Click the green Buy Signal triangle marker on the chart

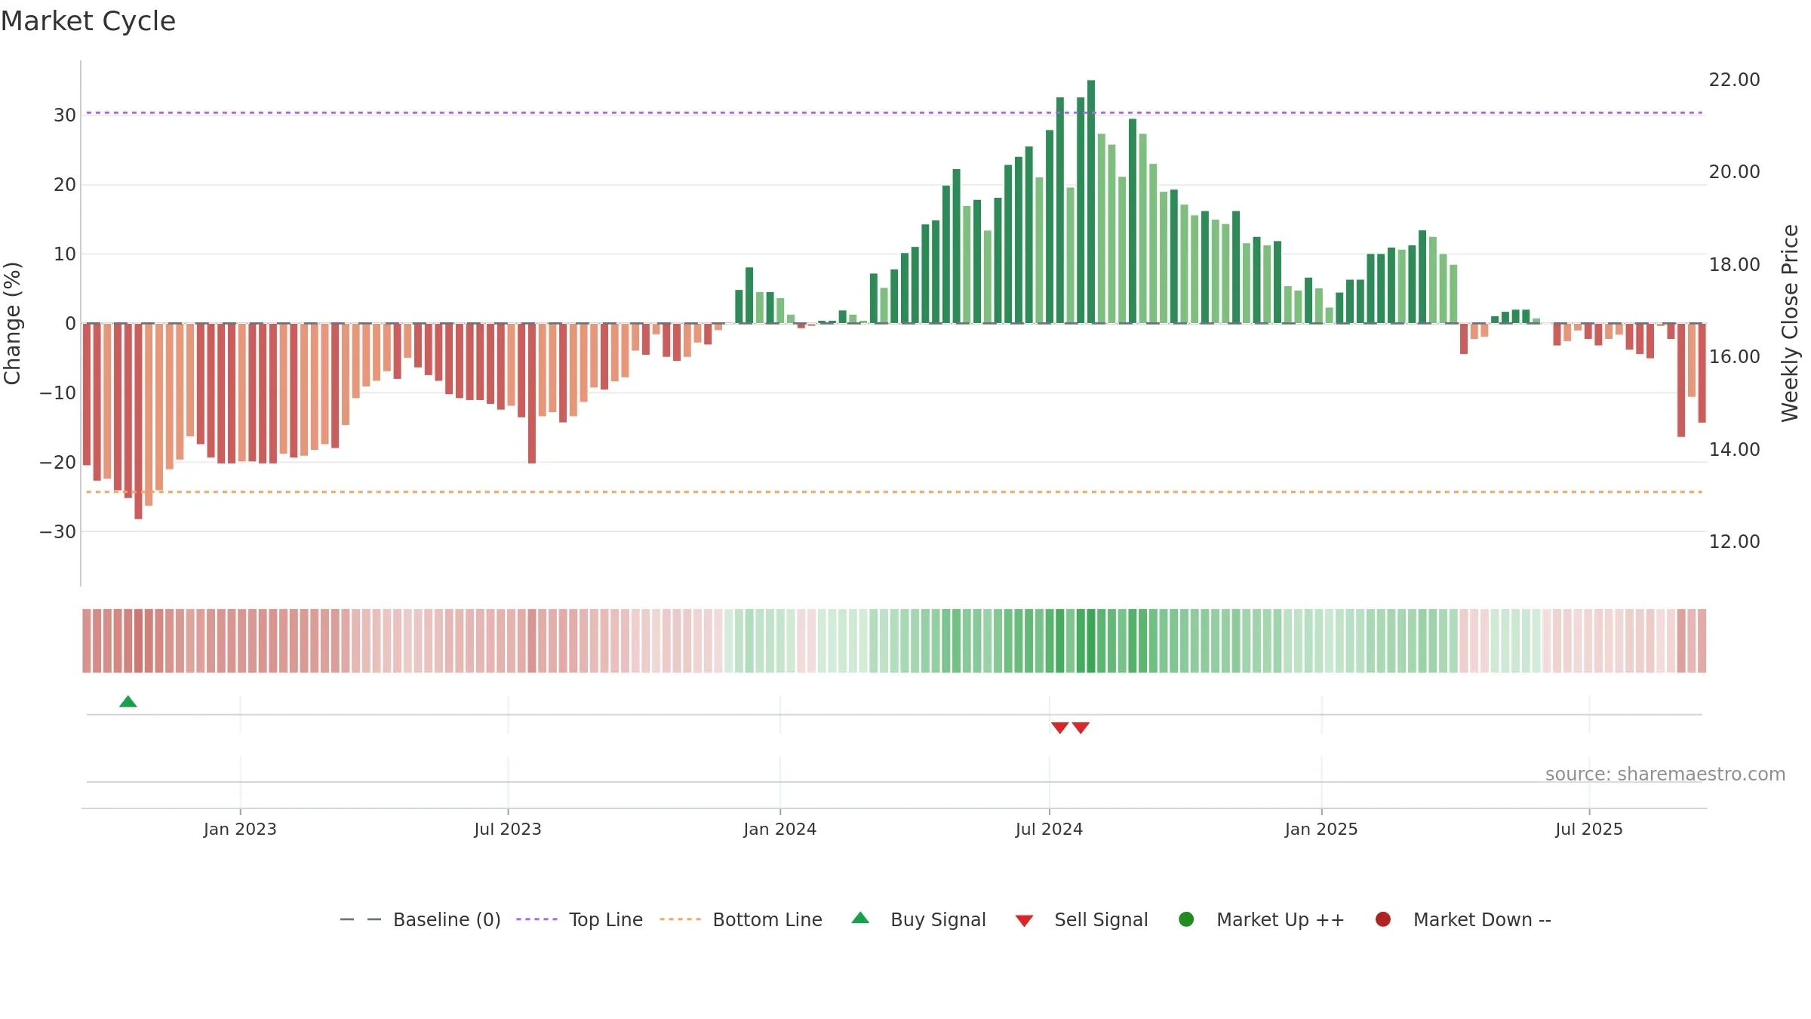point(128,702)
